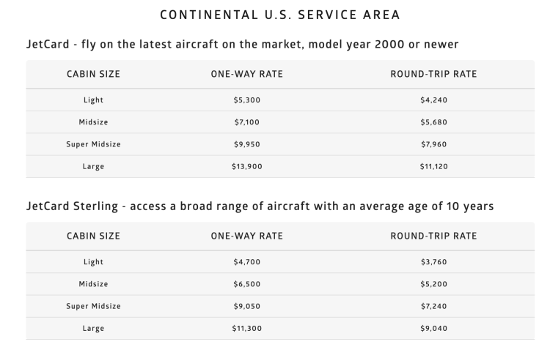Click ROUND-TRIP RATE header in first table
This screenshot has height=358, width=550.
click(433, 74)
